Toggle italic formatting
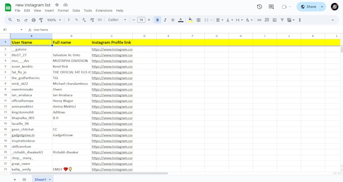343x182 pixels. coord(165,20)
